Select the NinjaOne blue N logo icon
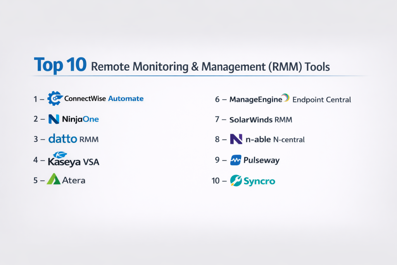This screenshot has width=397, height=265. point(54,119)
